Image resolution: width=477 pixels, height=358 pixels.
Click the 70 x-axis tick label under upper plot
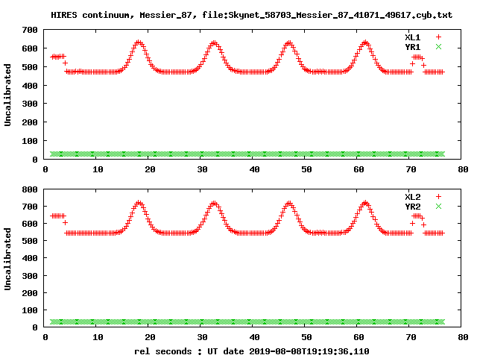[411, 169]
